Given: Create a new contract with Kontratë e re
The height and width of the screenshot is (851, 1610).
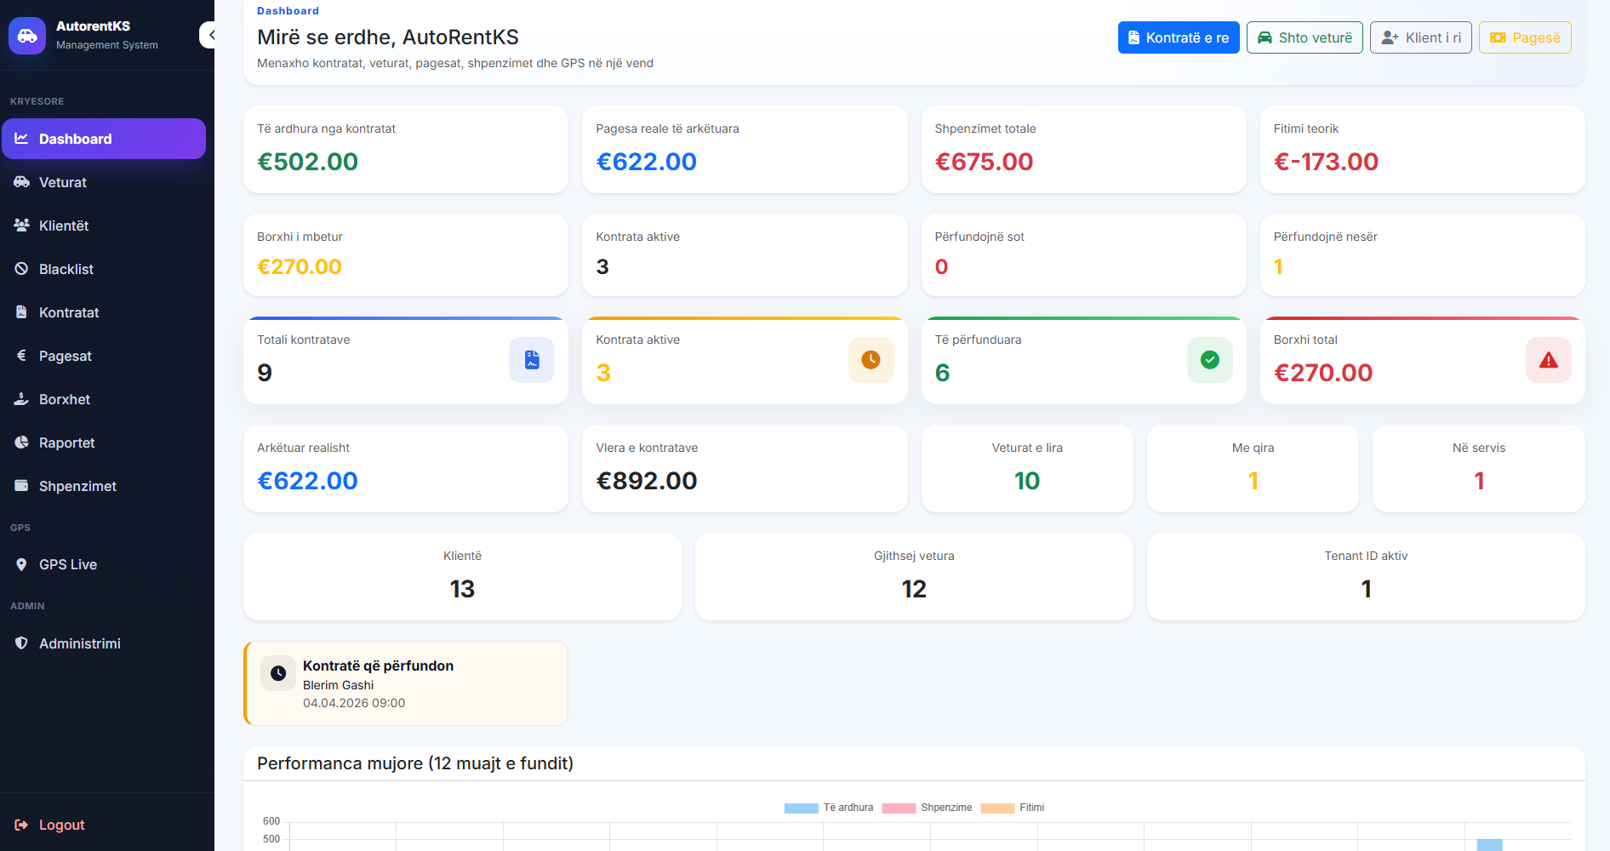Looking at the screenshot, I should click(x=1179, y=37).
